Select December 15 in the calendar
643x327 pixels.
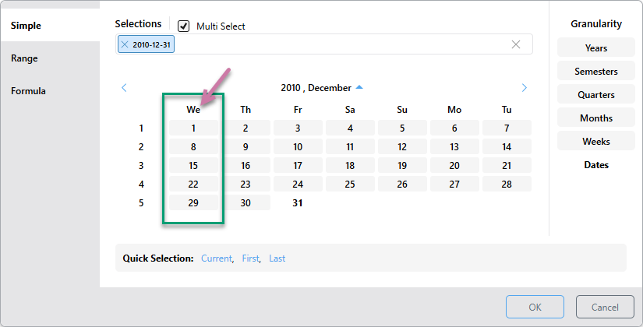193,166
